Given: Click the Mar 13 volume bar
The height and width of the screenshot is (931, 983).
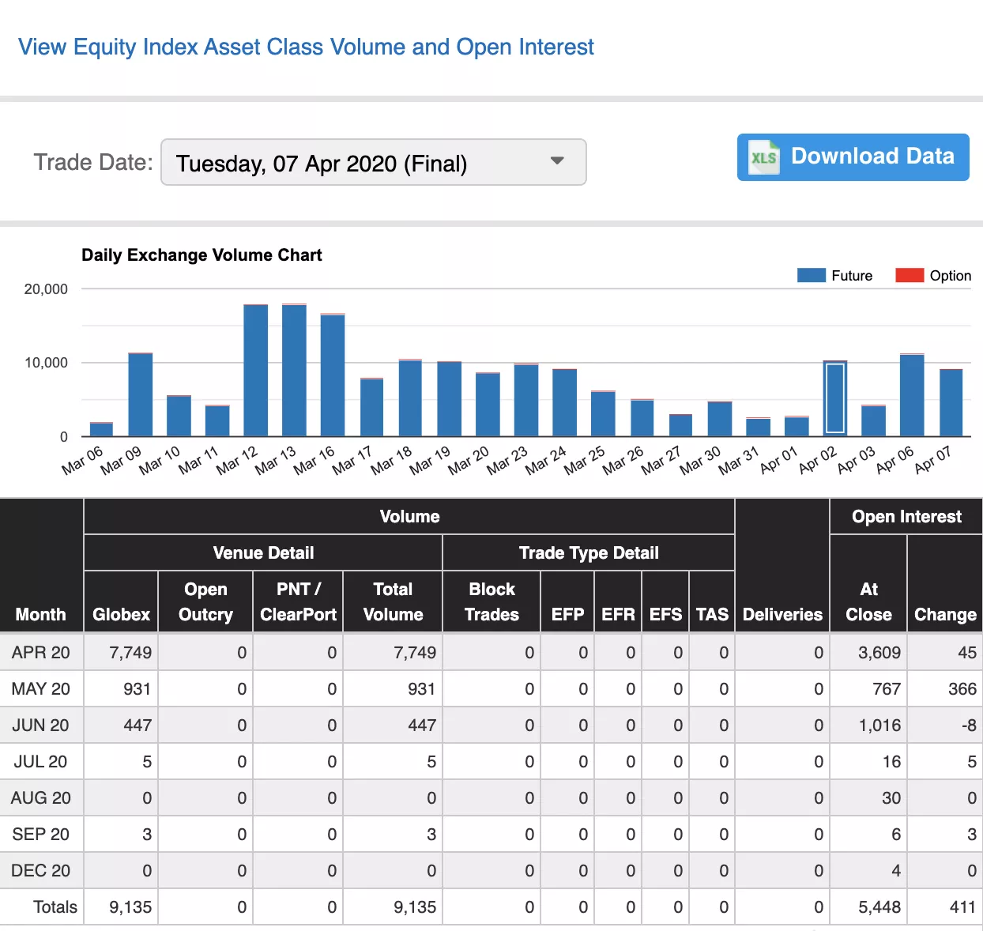Looking at the screenshot, I should 294,370.
